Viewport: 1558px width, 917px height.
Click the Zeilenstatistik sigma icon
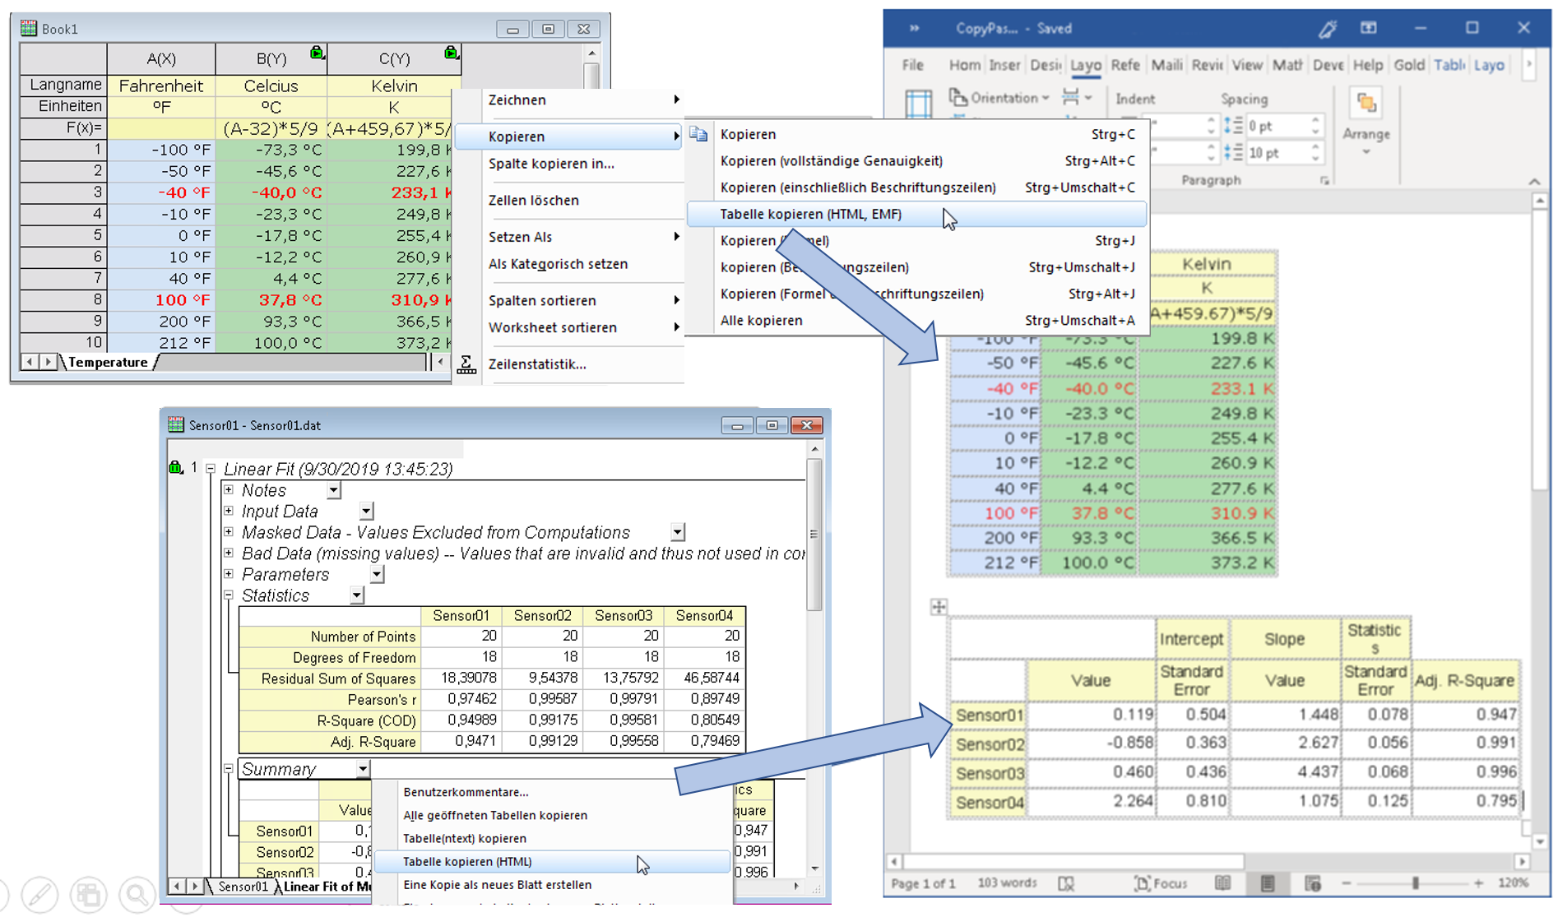point(466,364)
